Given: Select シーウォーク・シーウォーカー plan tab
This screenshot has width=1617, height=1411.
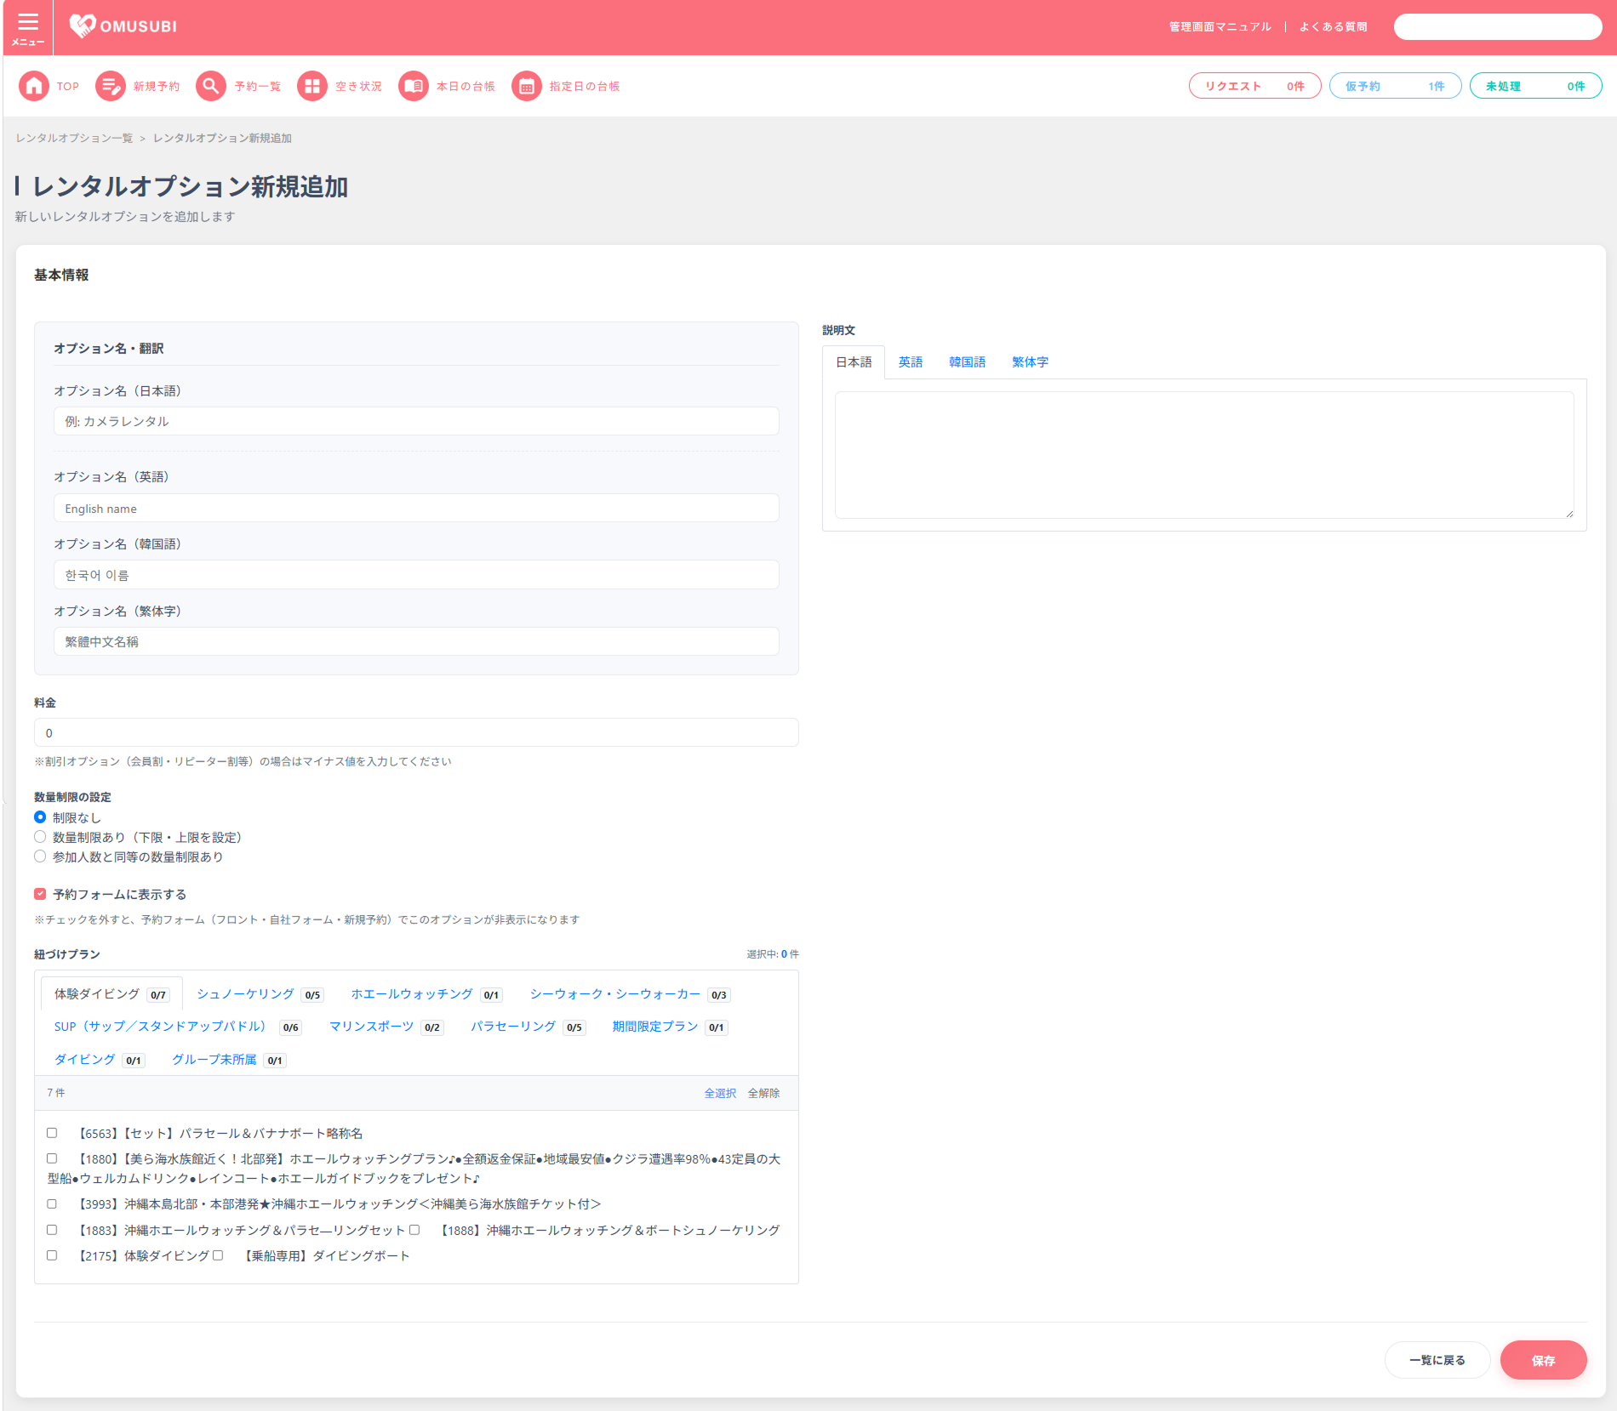Looking at the screenshot, I should [630, 994].
